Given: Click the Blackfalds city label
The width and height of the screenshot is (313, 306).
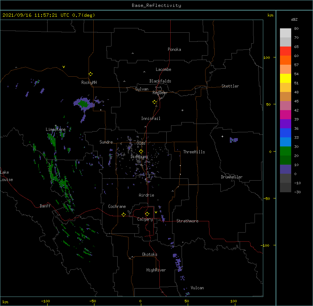Looking at the screenshot, I should point(160,81).
